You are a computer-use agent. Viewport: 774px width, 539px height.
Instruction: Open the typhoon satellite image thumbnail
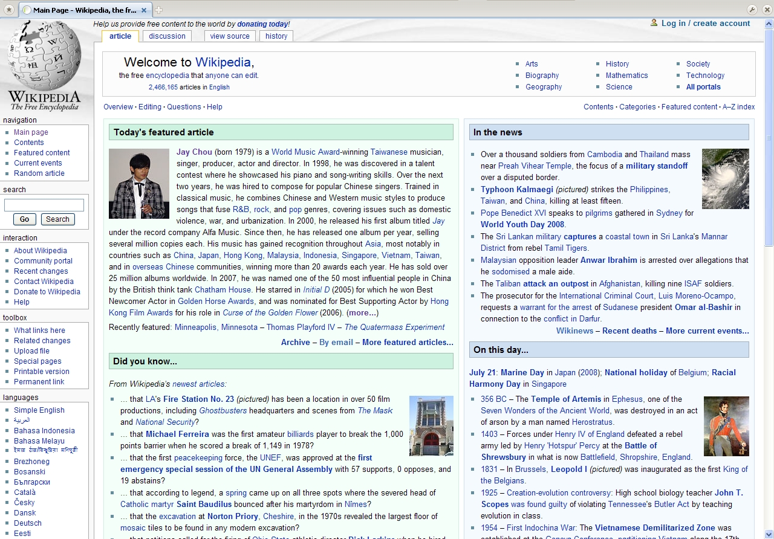726,179
